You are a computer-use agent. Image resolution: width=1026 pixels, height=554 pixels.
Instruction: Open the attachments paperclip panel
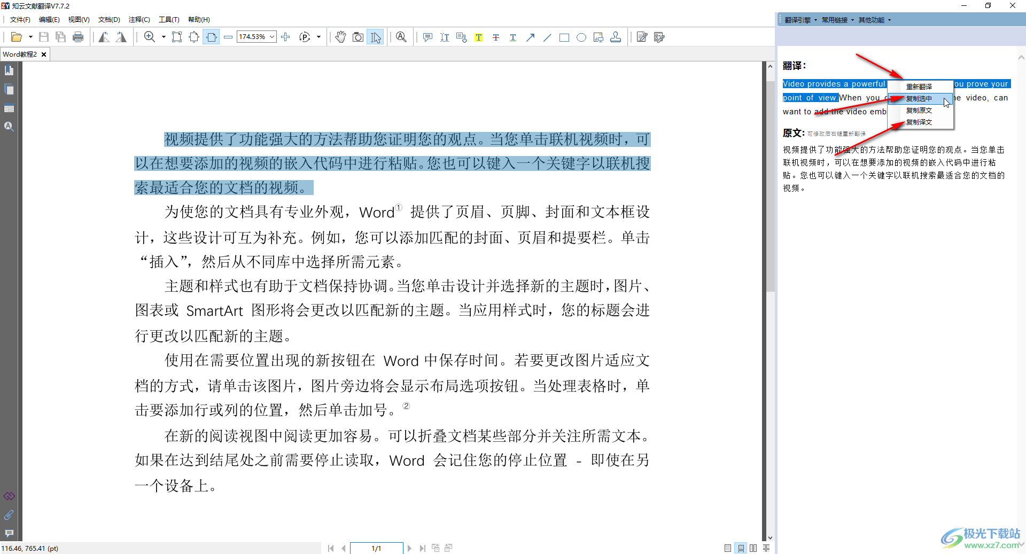tap(9, 515)
